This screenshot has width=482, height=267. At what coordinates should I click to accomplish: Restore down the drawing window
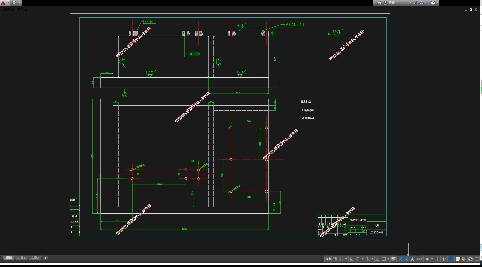point(471,10)
